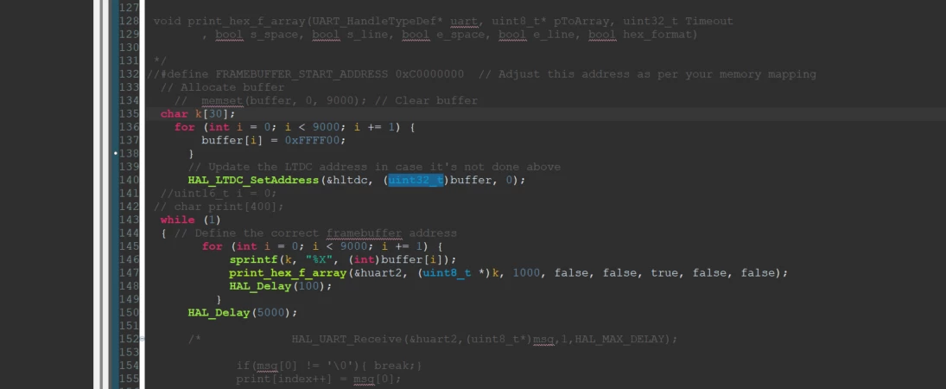
Task: Click the char k[30] declaration
Action: [198, 113]
